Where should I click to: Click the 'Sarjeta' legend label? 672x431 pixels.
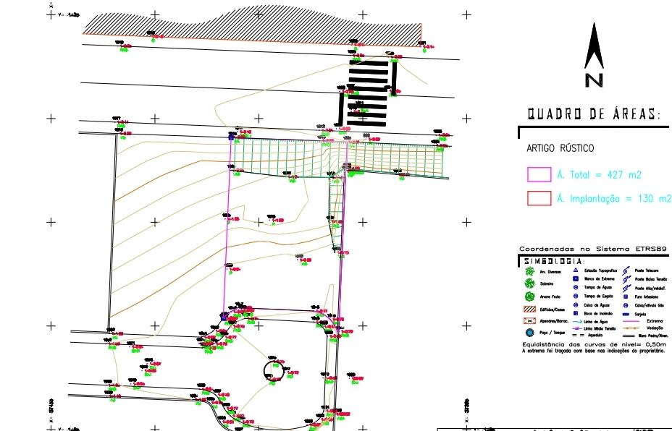point(640,314)
